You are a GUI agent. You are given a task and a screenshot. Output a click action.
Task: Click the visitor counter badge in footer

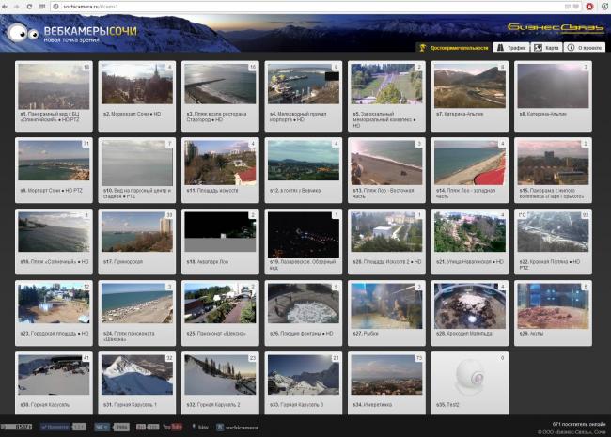[x=16, y=427]
